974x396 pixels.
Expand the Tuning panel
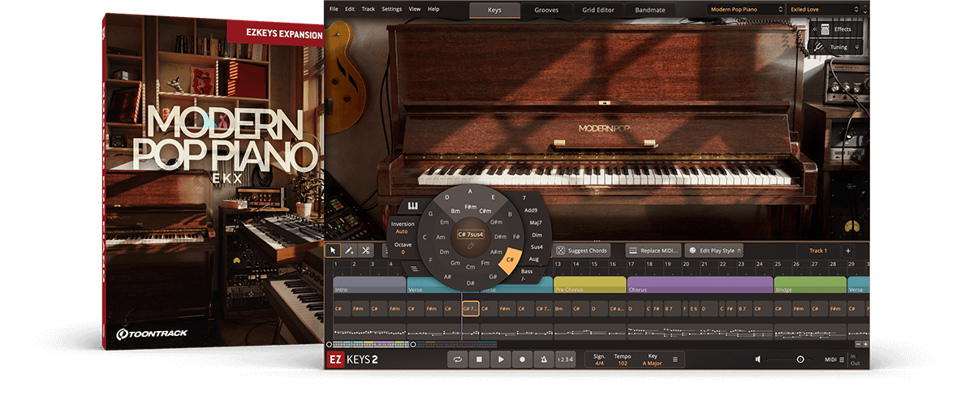[x=838, y=47]
